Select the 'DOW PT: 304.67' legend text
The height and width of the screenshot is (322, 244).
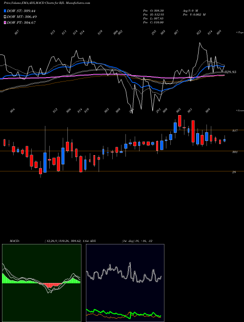coord(21,22)
